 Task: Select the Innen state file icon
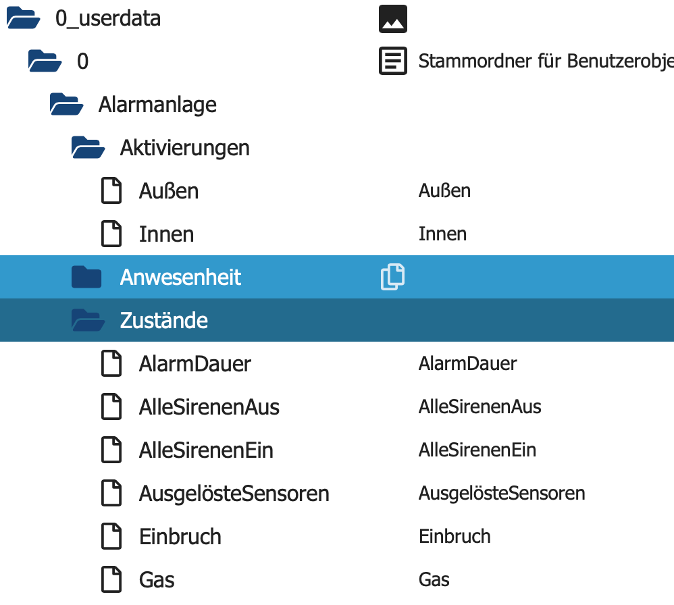tap(111, 234)
